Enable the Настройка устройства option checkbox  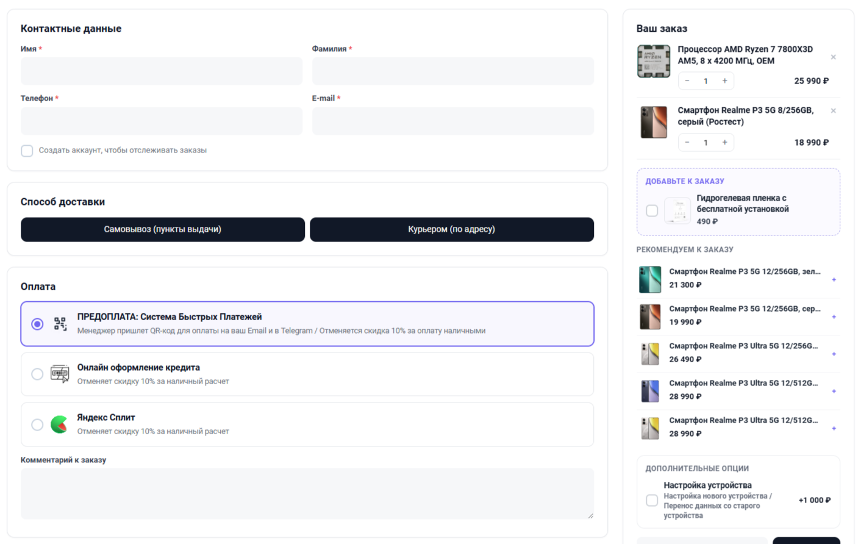tap(652, 500)
